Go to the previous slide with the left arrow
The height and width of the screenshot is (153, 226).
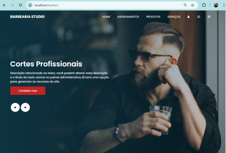tap(15, 108)
